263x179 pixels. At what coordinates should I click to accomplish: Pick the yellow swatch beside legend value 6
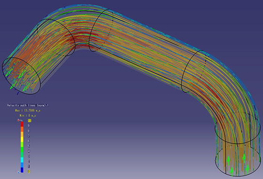(22, 139)
